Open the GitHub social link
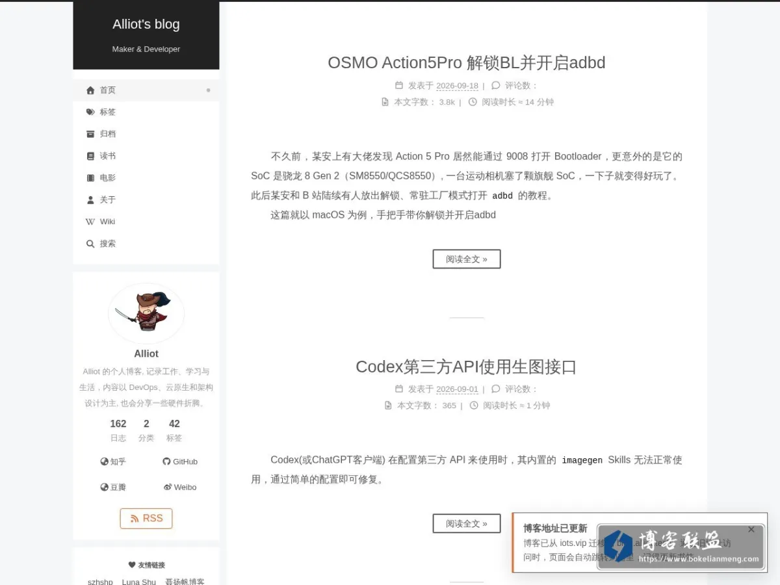Viewport: 780px width, 585px height. [x=180, y=461]
